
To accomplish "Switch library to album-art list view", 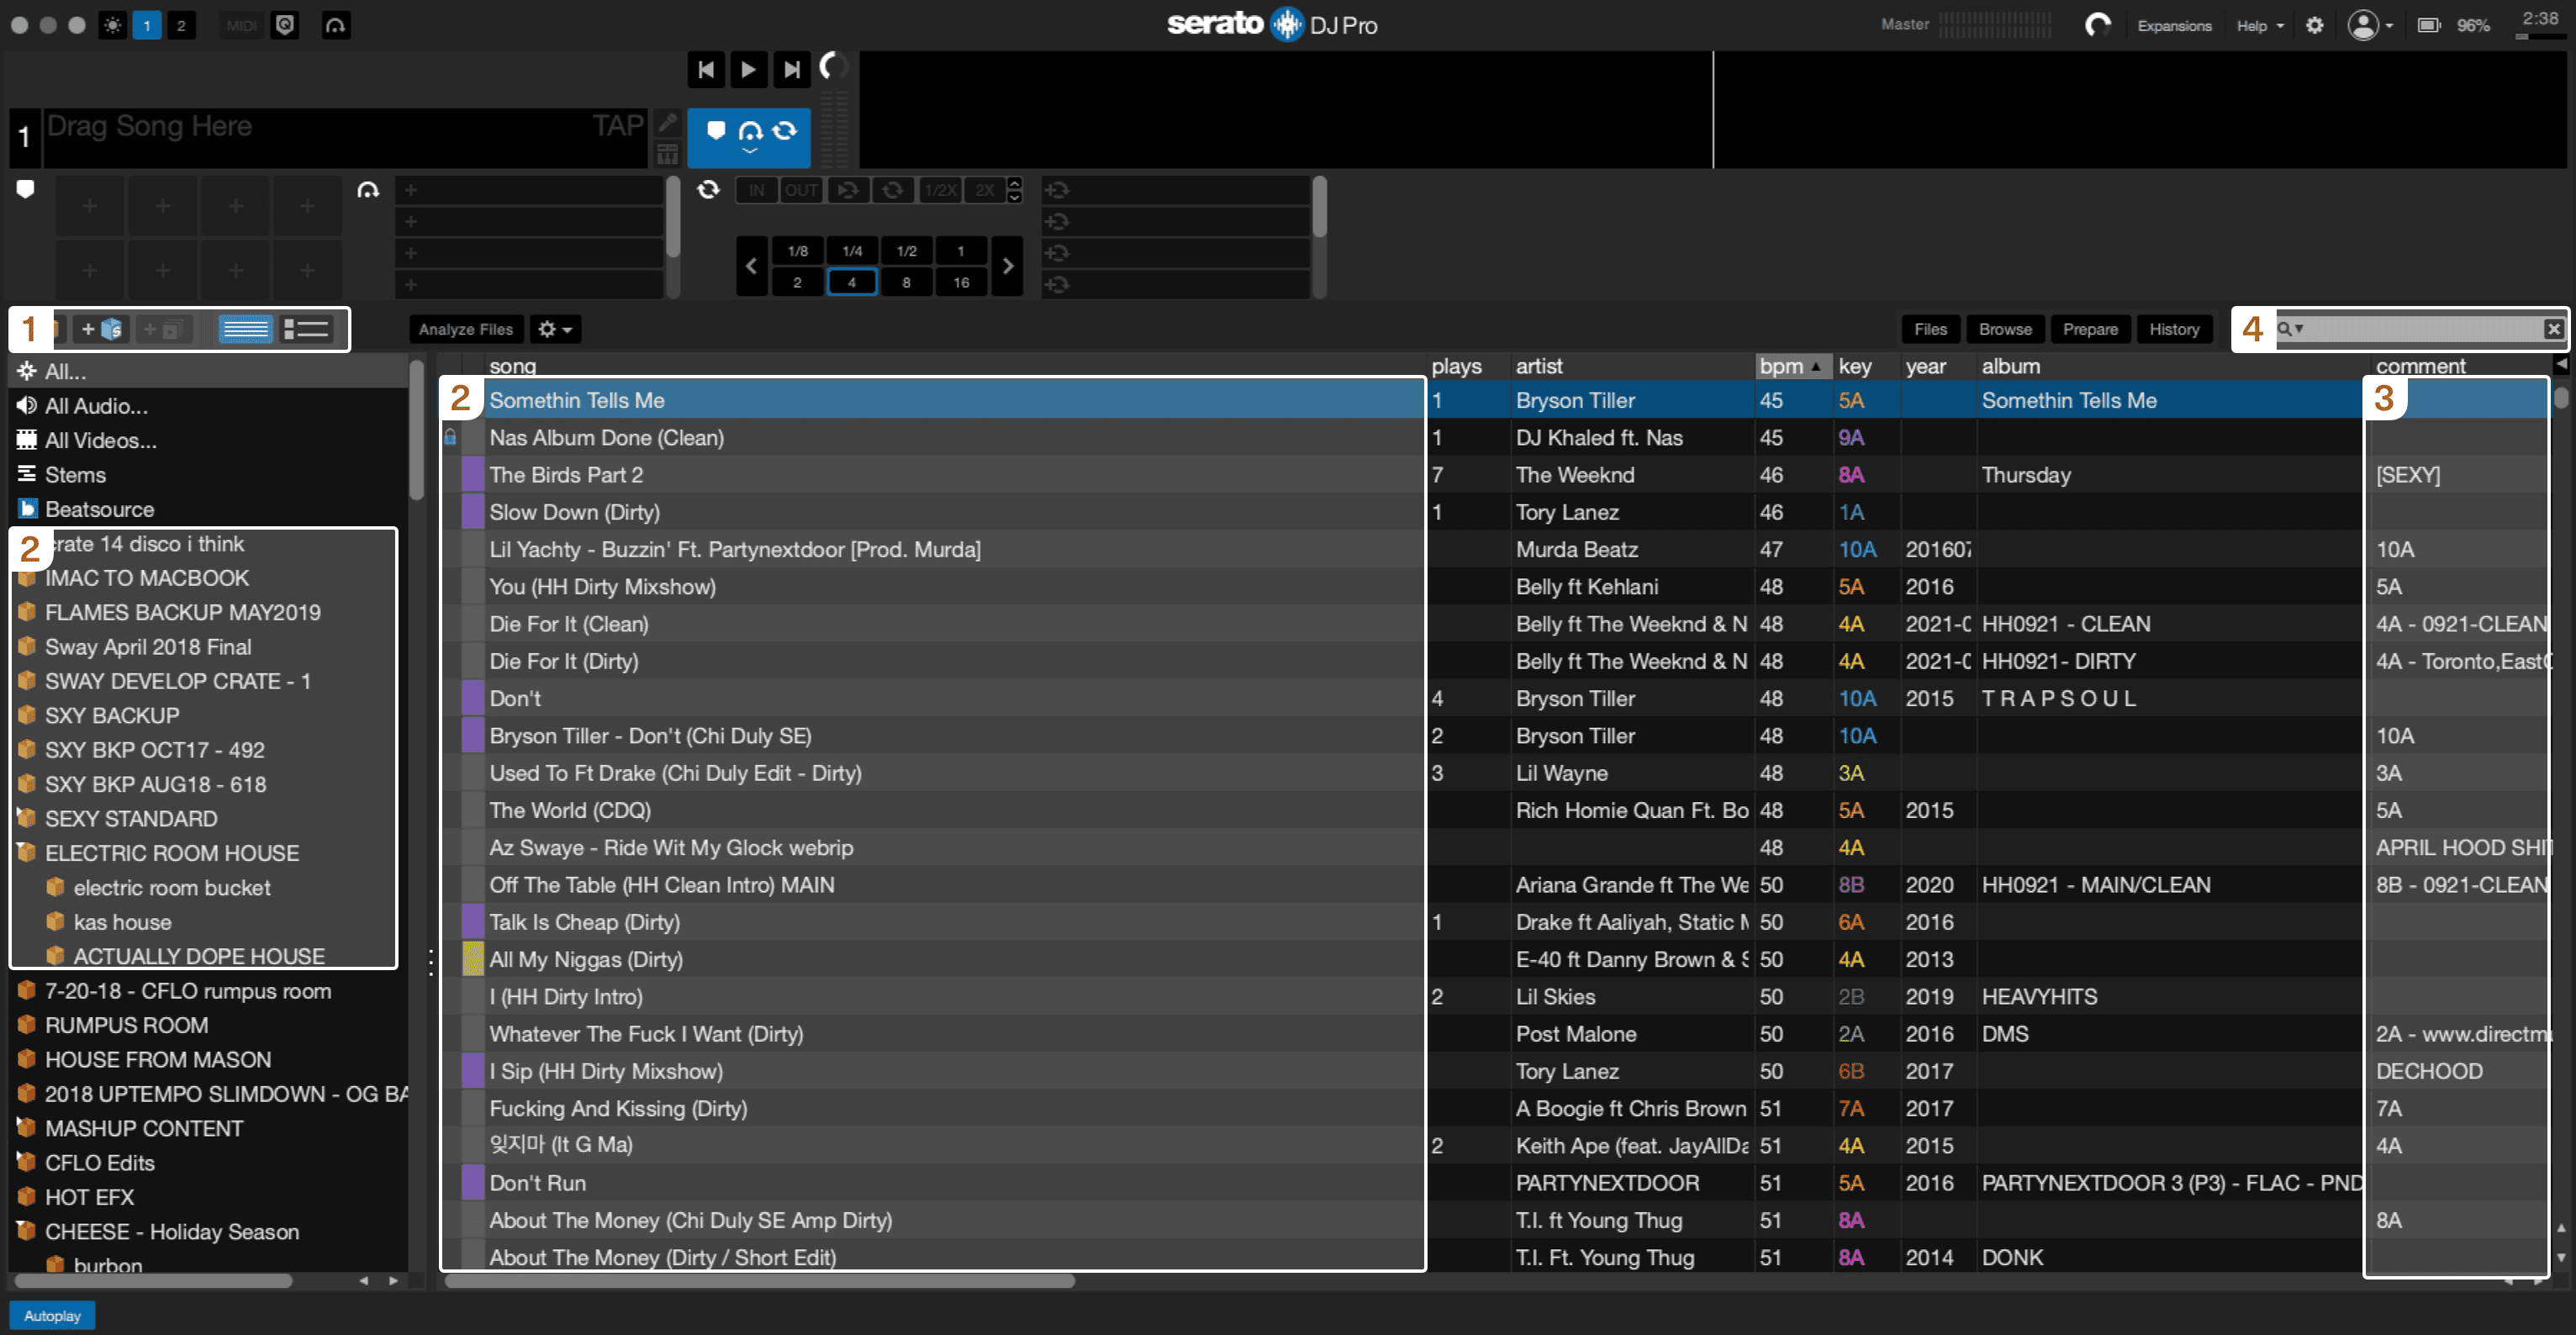I will 306,330.
